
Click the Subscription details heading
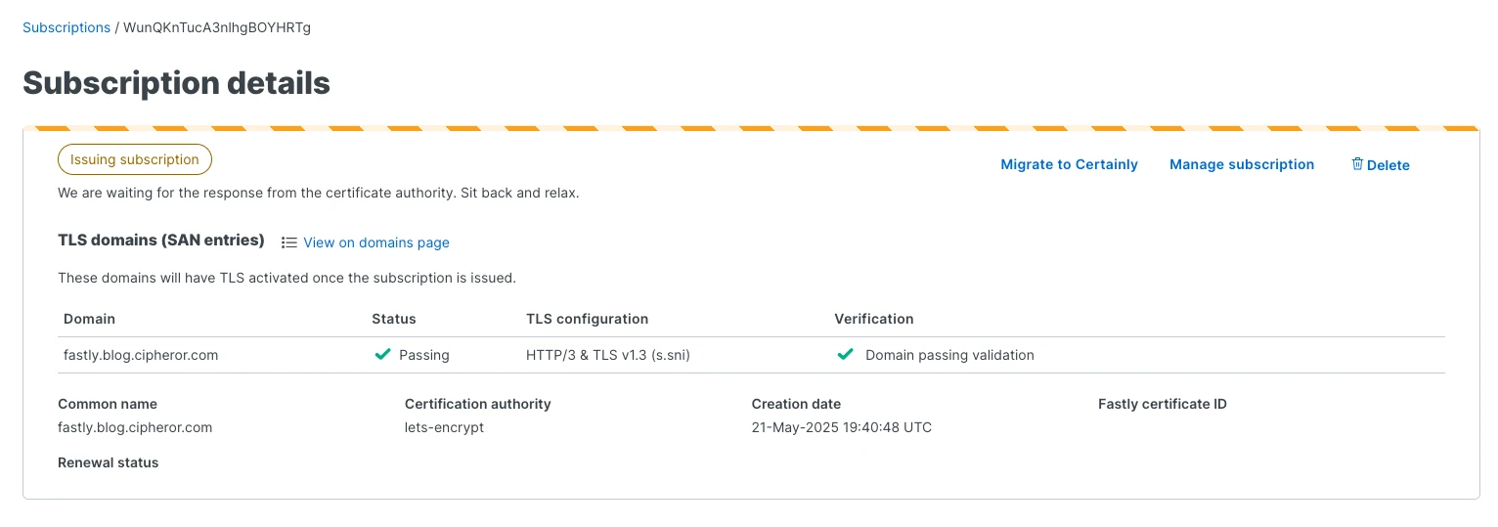(x=177, y=83)
